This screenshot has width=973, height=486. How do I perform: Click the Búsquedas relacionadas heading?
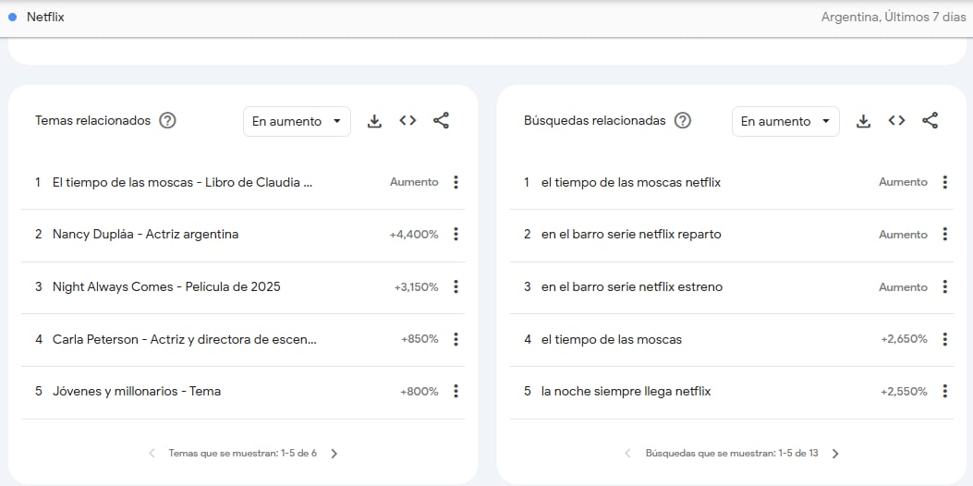coord(594,120)
